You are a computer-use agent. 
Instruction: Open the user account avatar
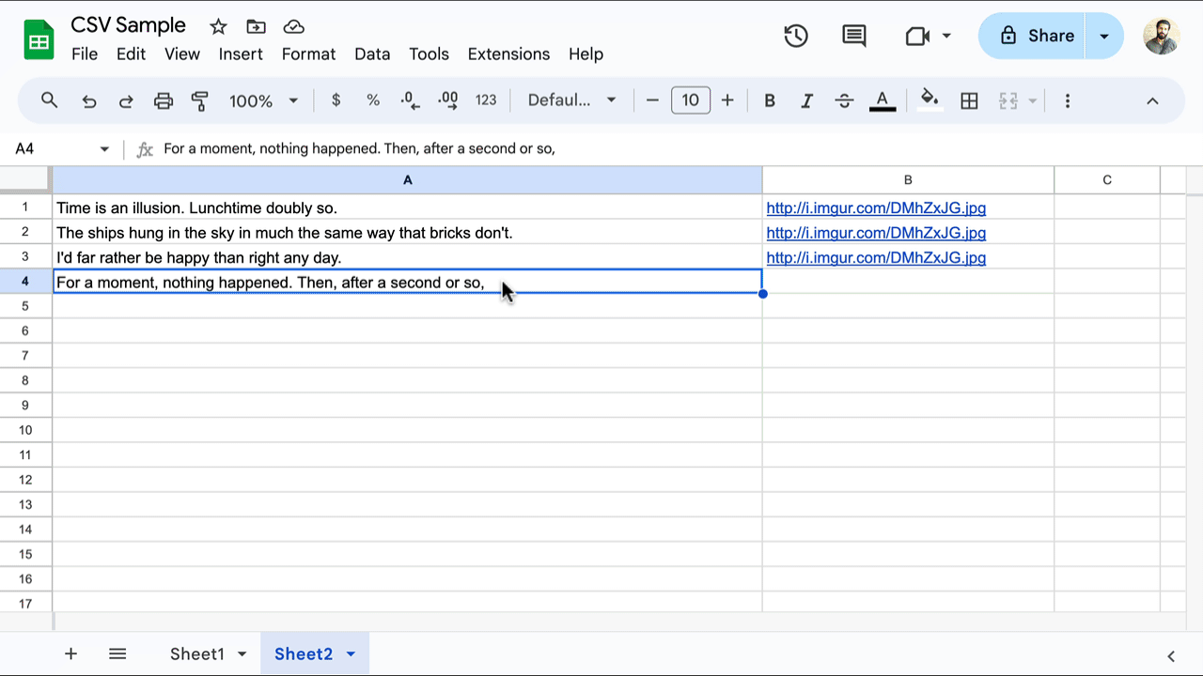(x=1162, y=36)
